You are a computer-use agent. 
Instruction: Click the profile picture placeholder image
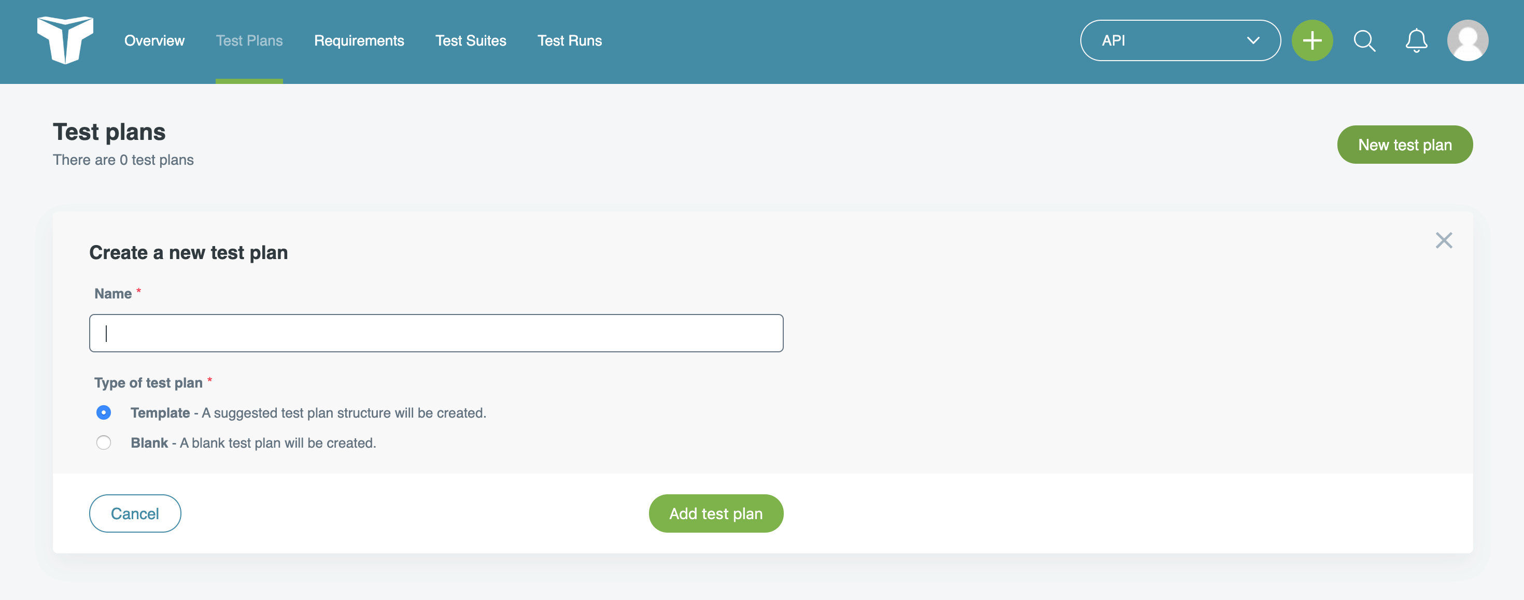1468,40
